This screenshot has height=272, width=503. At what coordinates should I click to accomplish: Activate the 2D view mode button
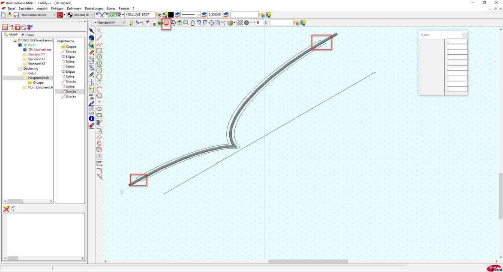[x=160, y=23]
